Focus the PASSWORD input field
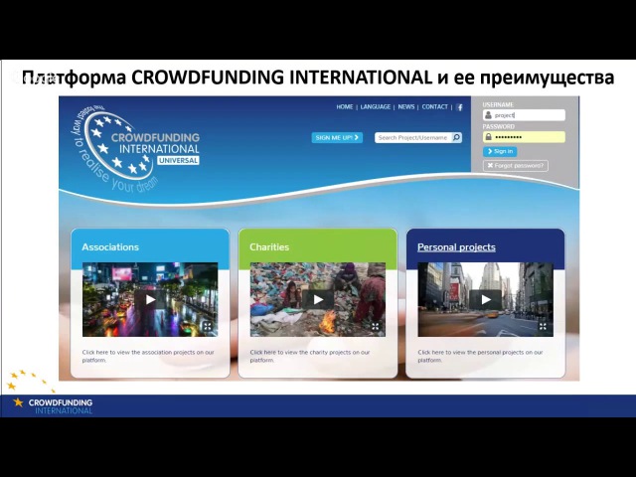 524,137
